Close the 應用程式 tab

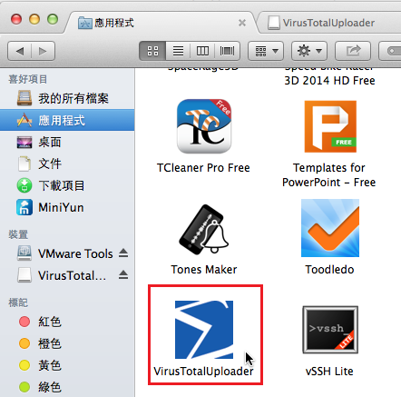tap(242, 23)
